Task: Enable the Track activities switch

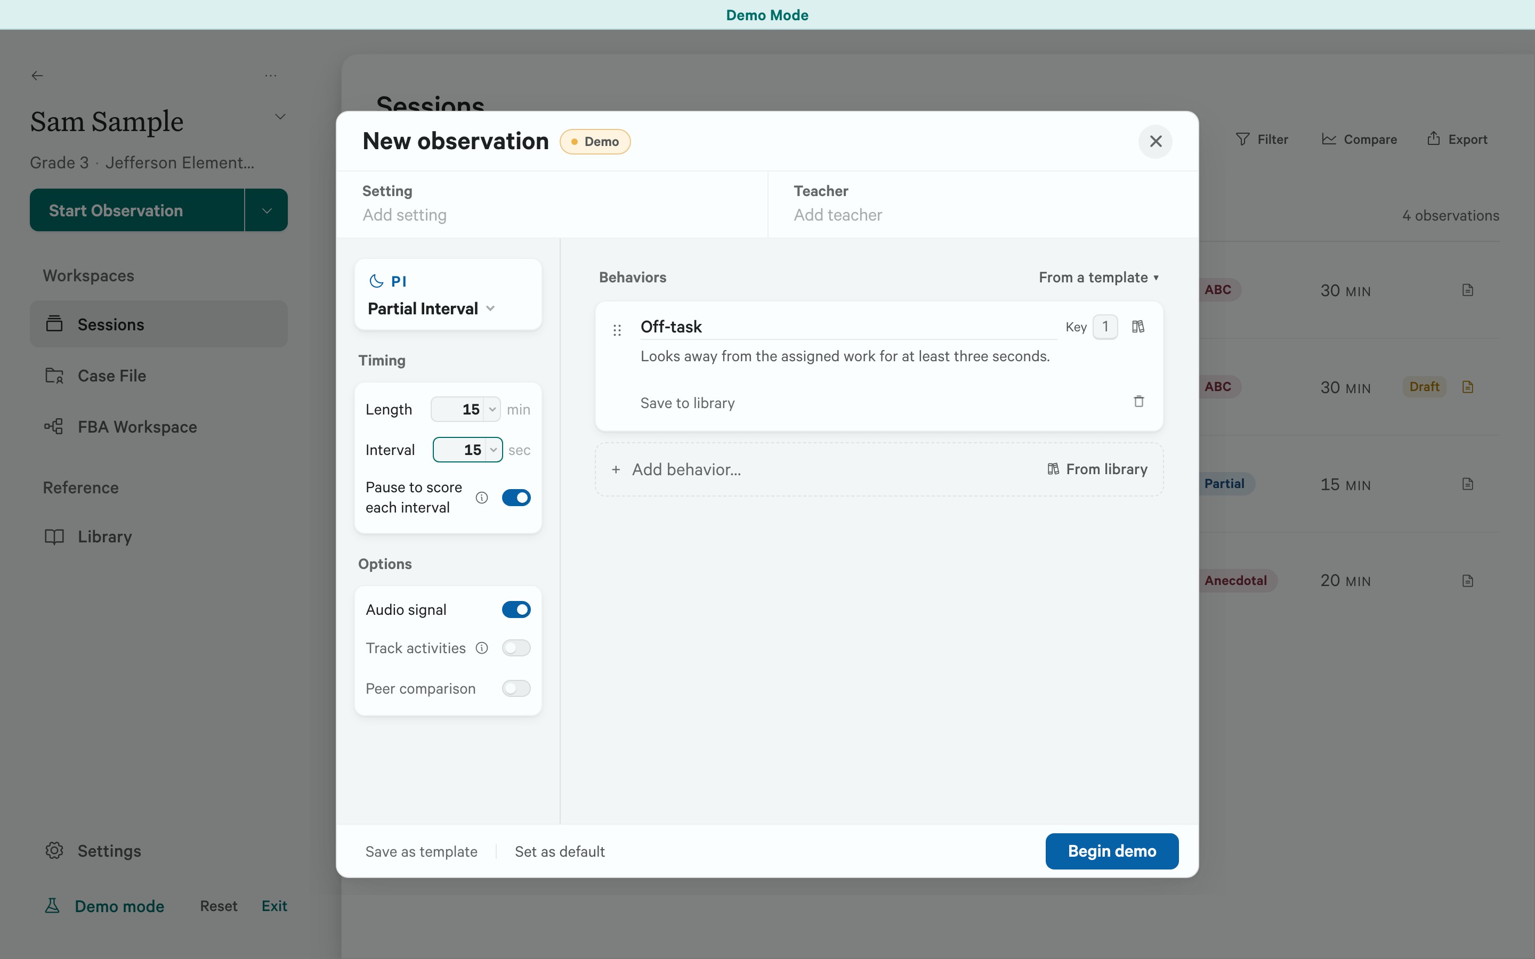Action: click(x=516, y=648)
